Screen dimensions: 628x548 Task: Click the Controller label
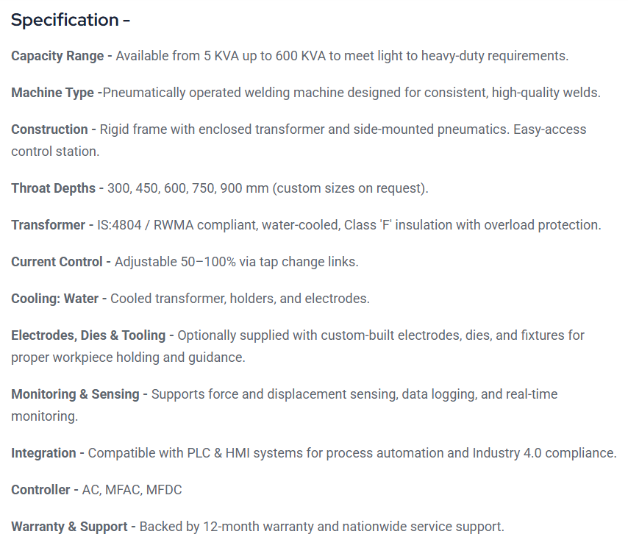pyautogui.click(x=40, y=490)
